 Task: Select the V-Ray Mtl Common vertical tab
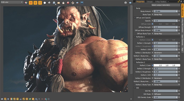coord(182,25)
